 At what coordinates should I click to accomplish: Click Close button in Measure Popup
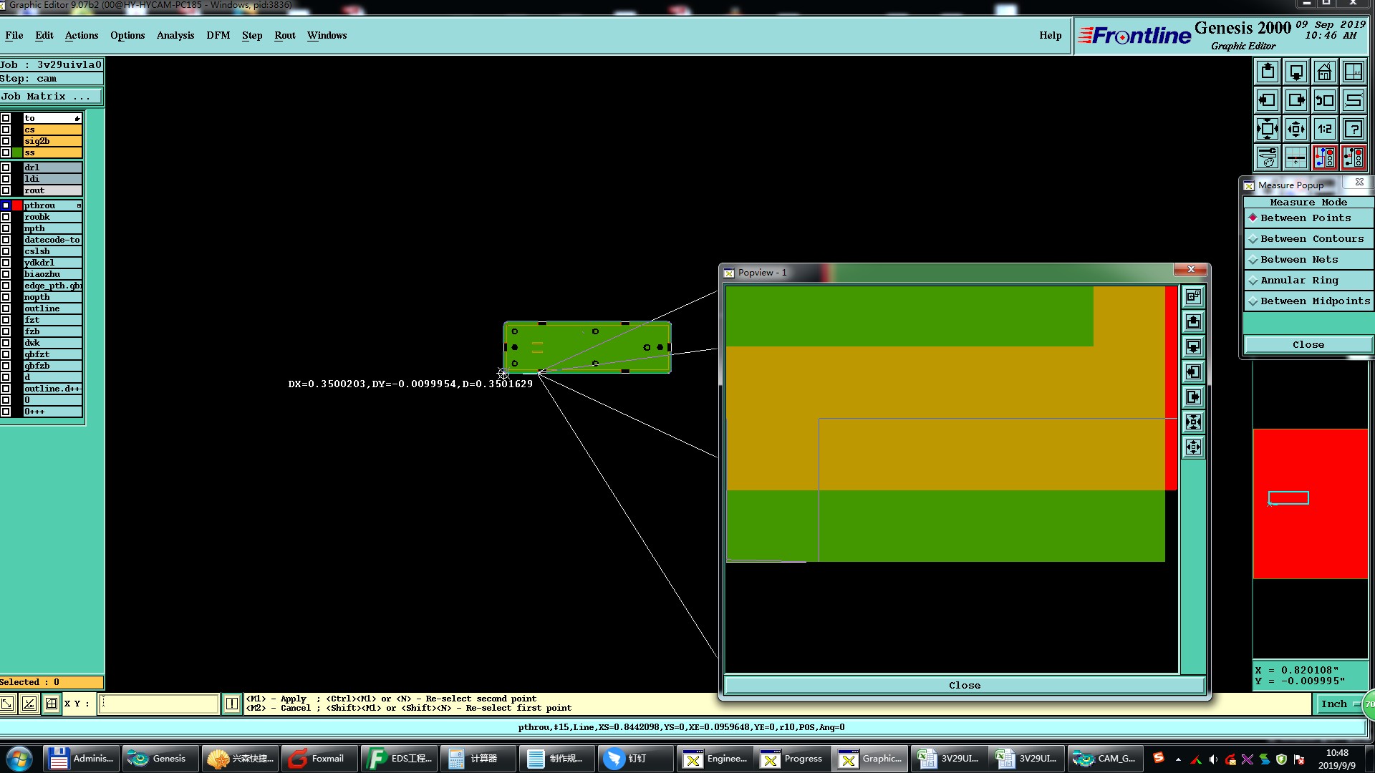pyautogui.click(x=1308, y=344)
